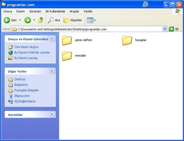Click the Diğer Yerler heading
The height and width of the screenshot is (141, 184).
coord(17,71)
